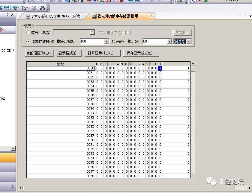Click bit F cell of row 00E2
Screen dimensions: 252x193
[97, 77]
